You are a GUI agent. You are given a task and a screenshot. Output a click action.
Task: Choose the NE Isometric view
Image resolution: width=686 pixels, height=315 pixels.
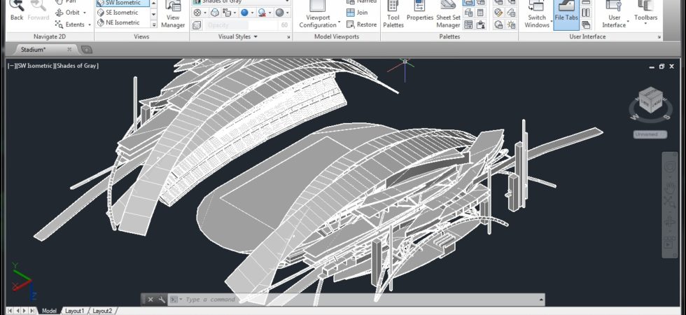point(122,22)
